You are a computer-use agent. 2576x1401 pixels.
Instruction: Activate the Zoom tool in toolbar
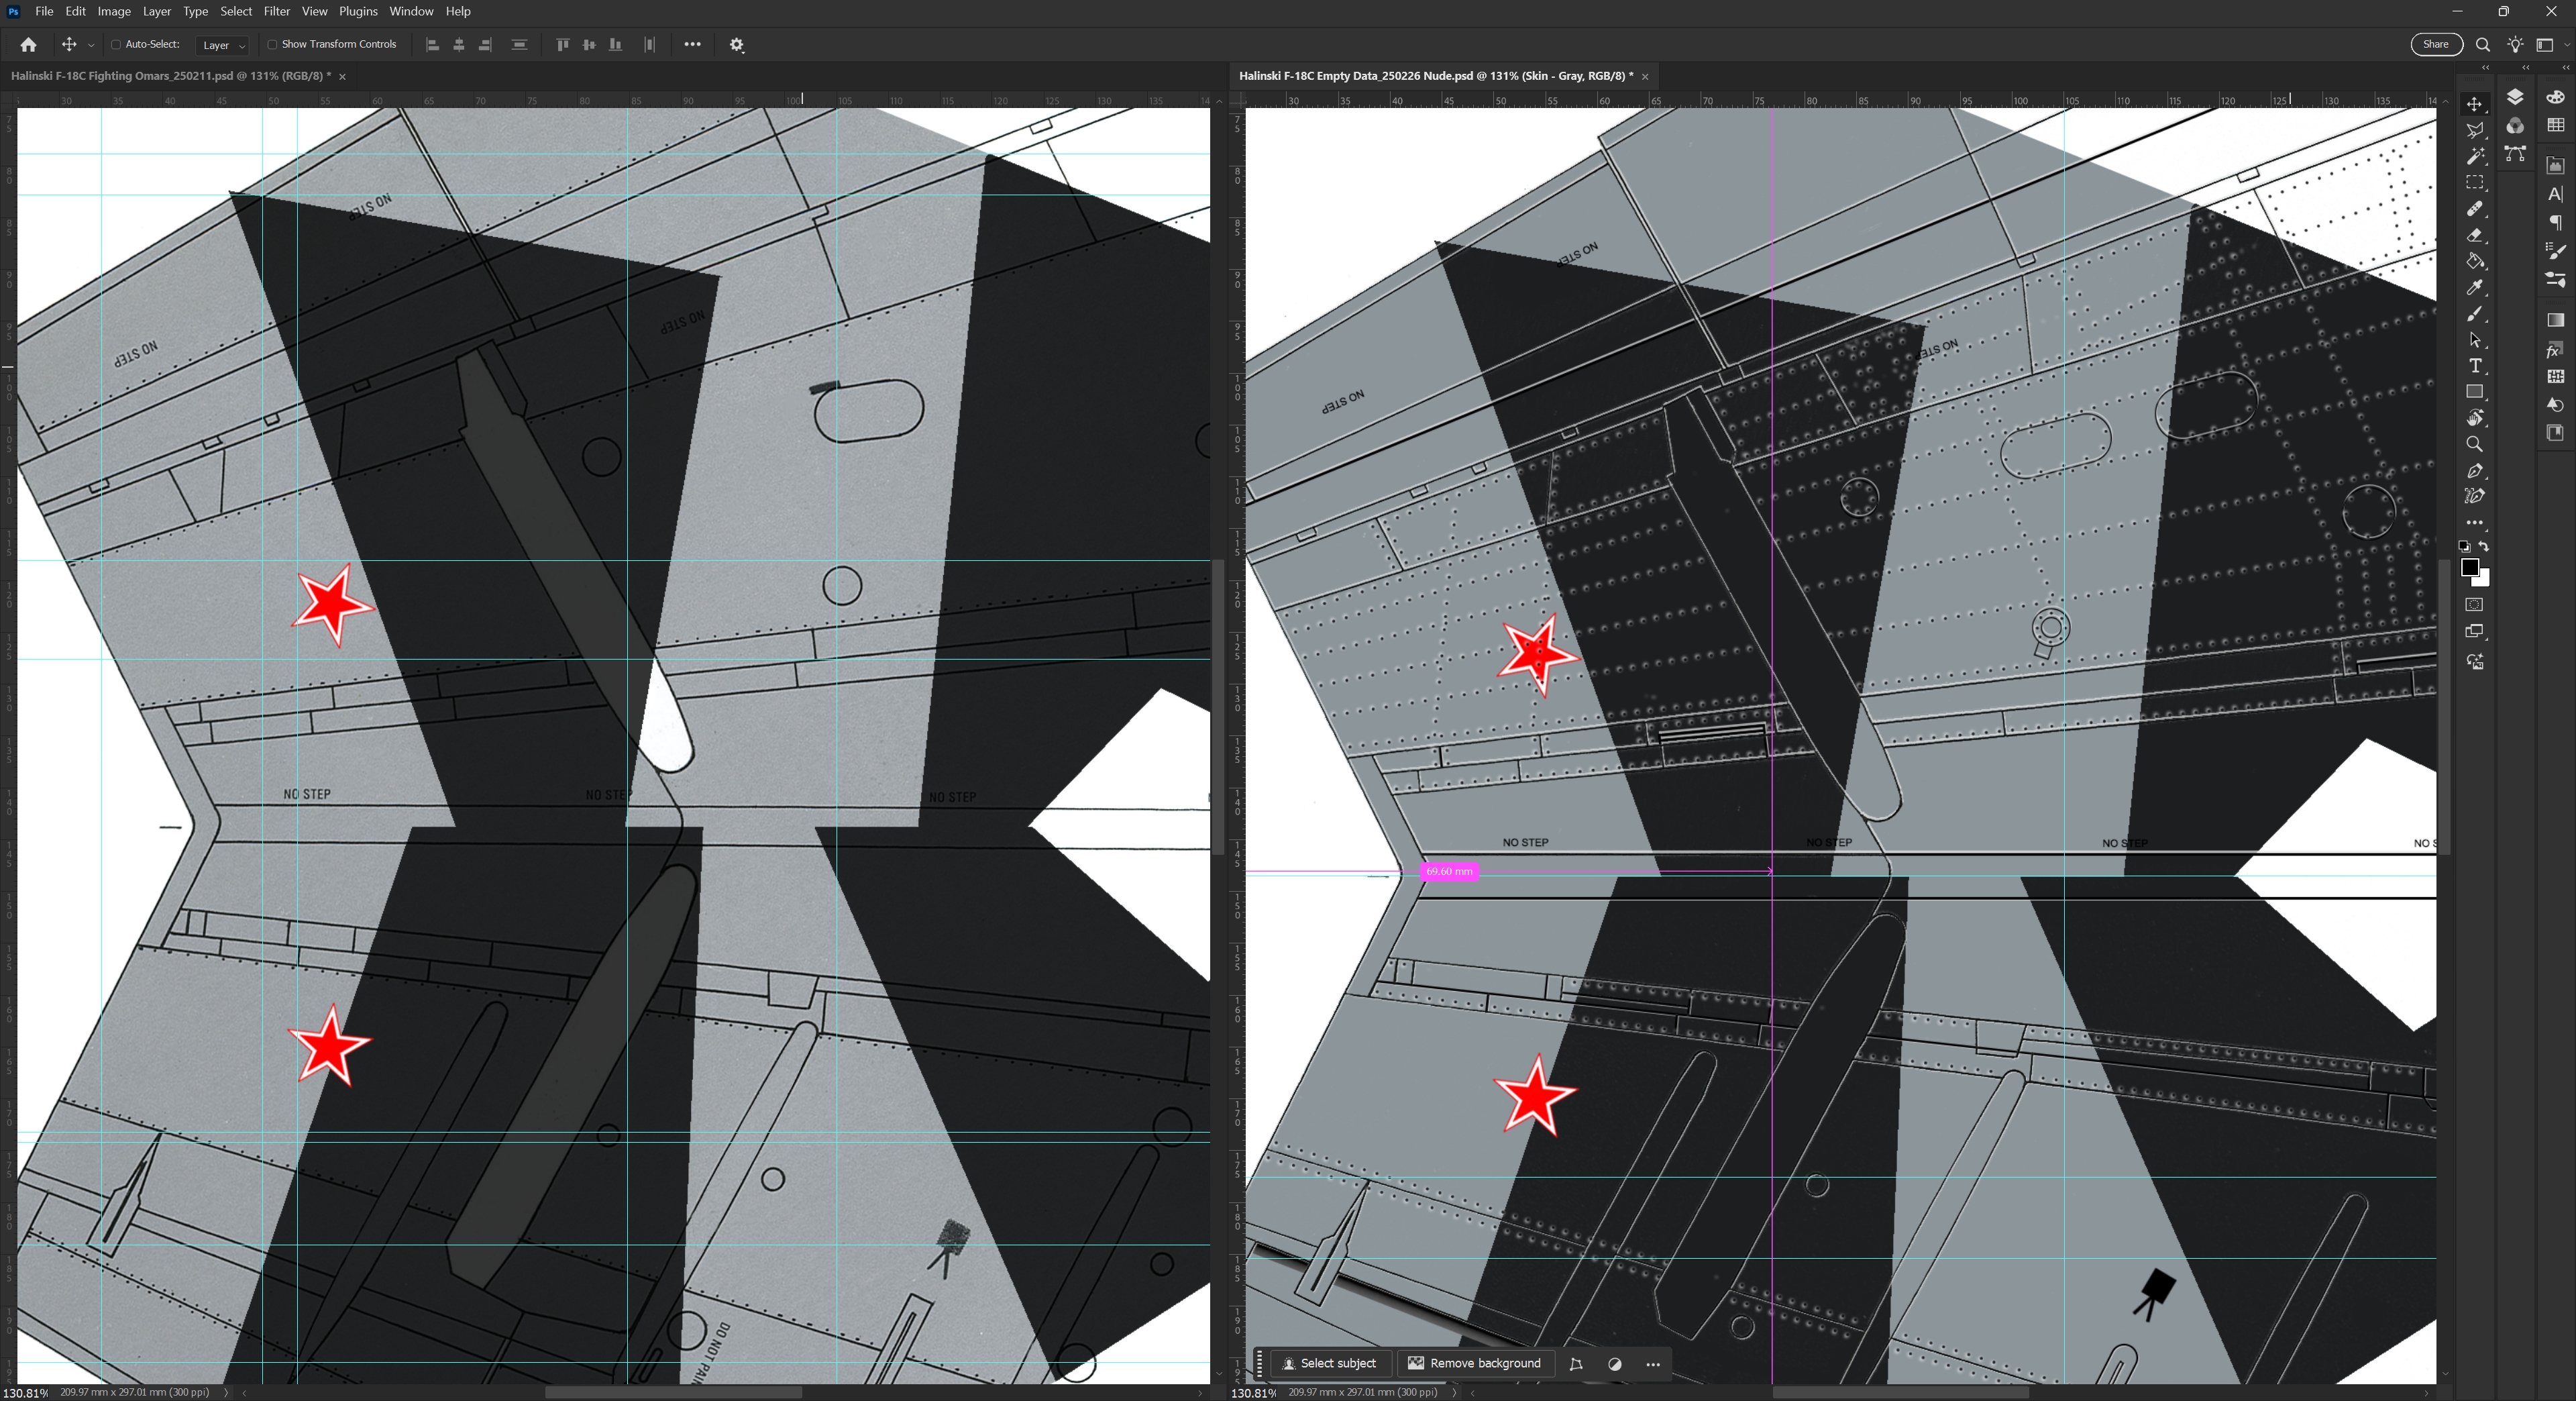tap(2474, 444)
